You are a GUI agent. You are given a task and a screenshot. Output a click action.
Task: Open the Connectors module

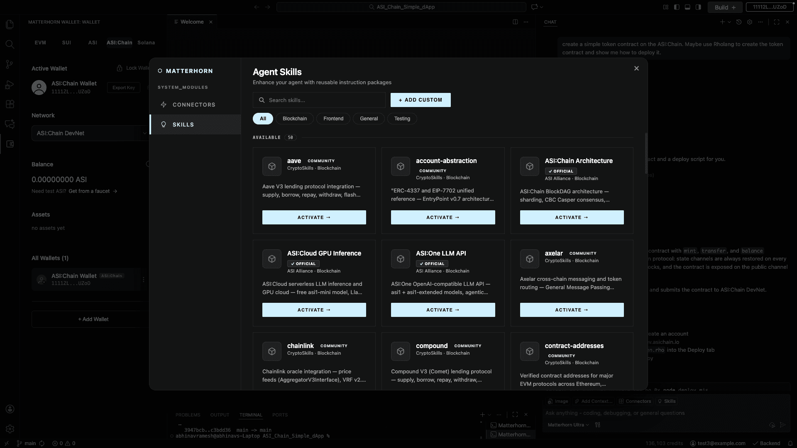[195, 105]
